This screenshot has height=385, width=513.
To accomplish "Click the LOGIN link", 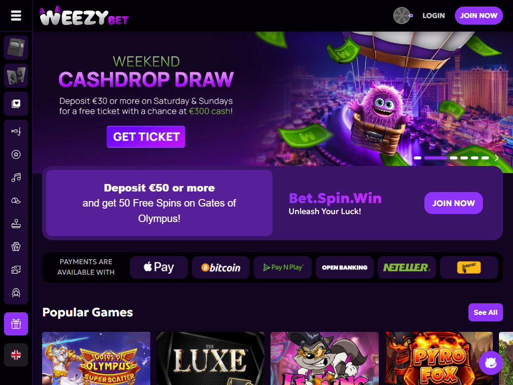I will [x=433, y=16].
